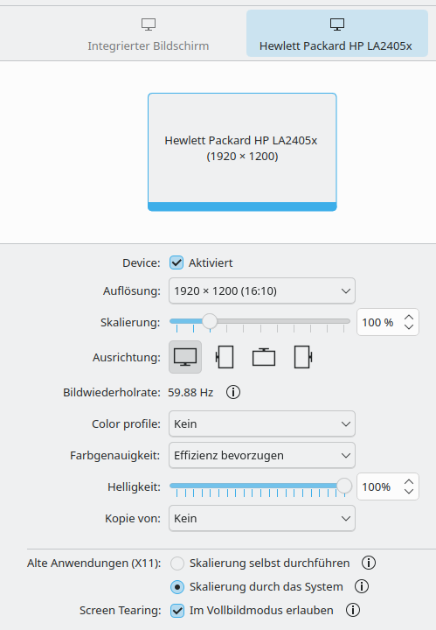Click the Skalierung slider track
The image size is (436, 630).
click(x=260, y=321)
